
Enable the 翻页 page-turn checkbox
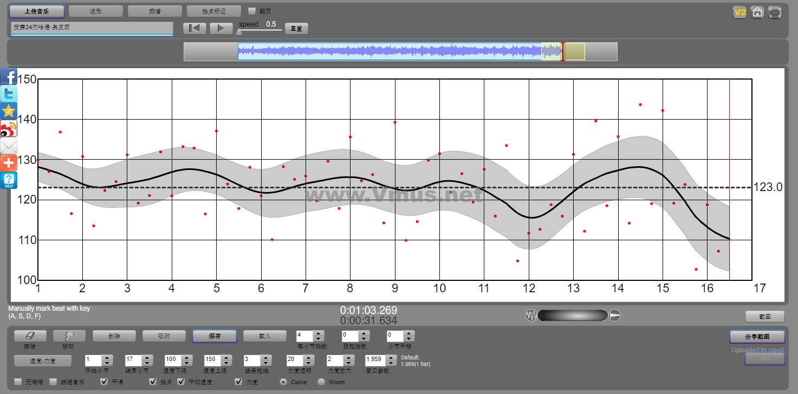(252, 11)
